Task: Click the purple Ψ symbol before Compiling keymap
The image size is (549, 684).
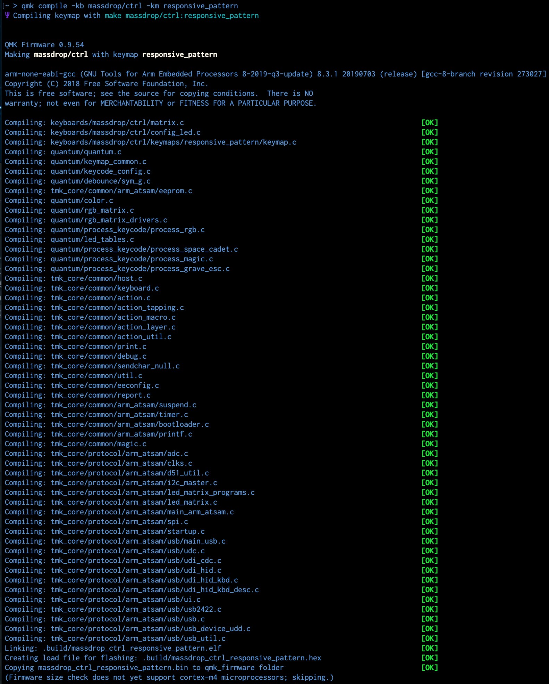Action: coord(7,15)
